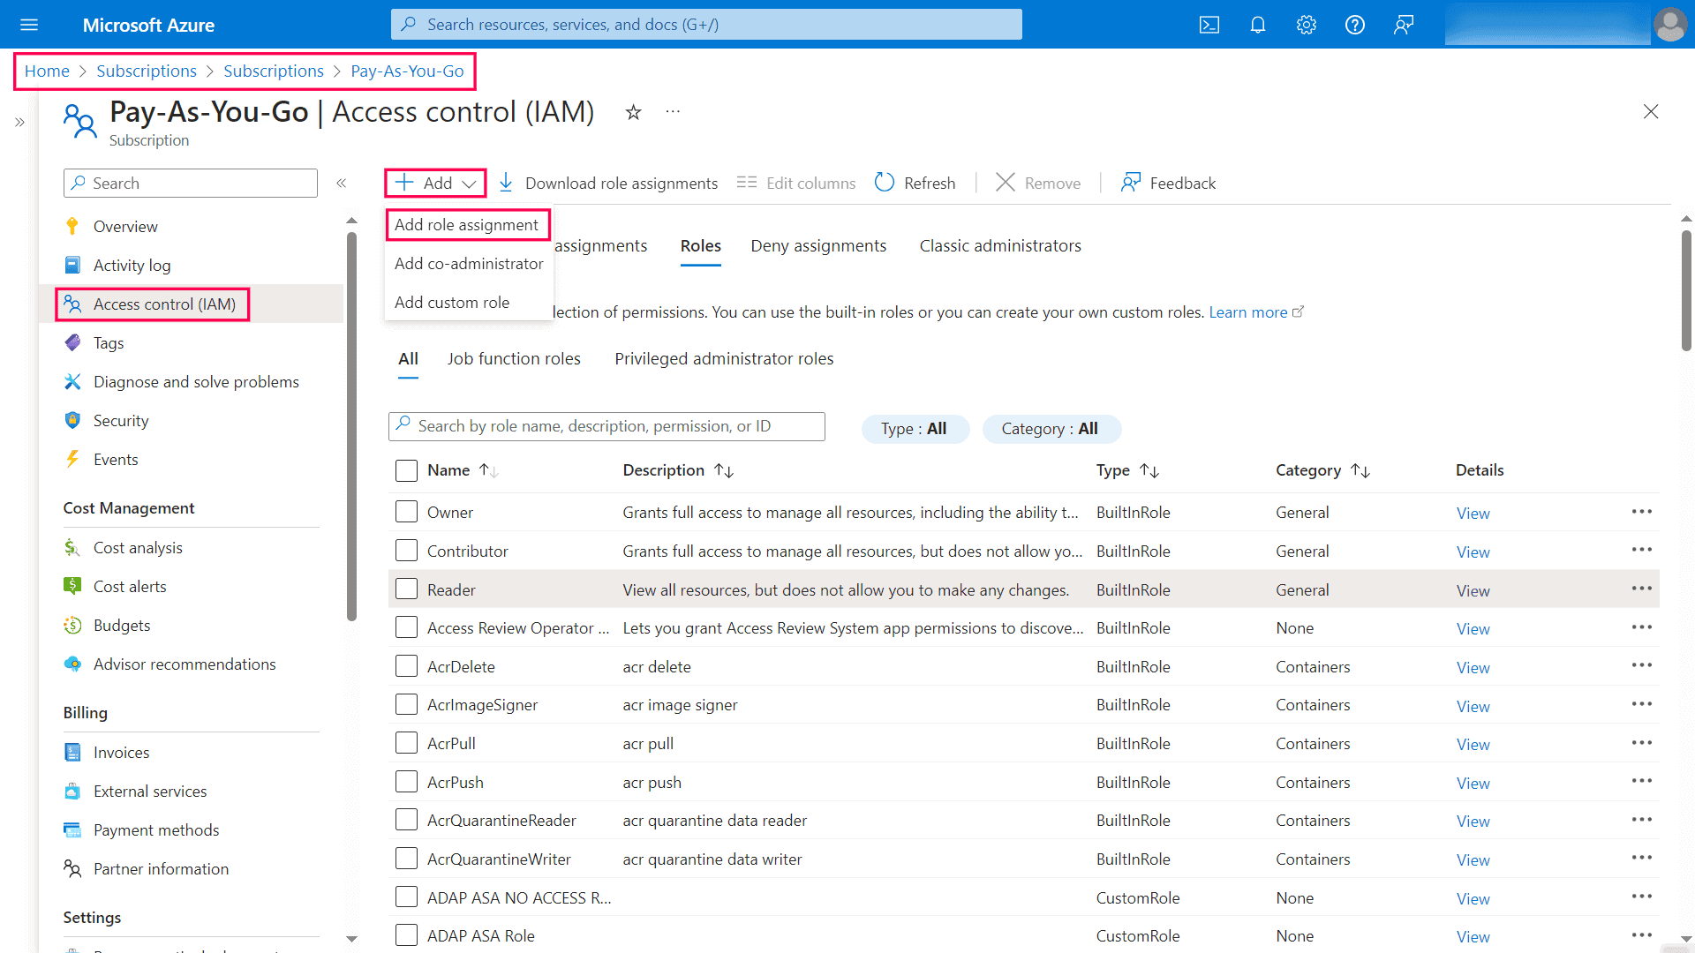Open the portal settings gear
Image resolution: width=1695 pixels, height=953 pixels.
pos(1306,24)
